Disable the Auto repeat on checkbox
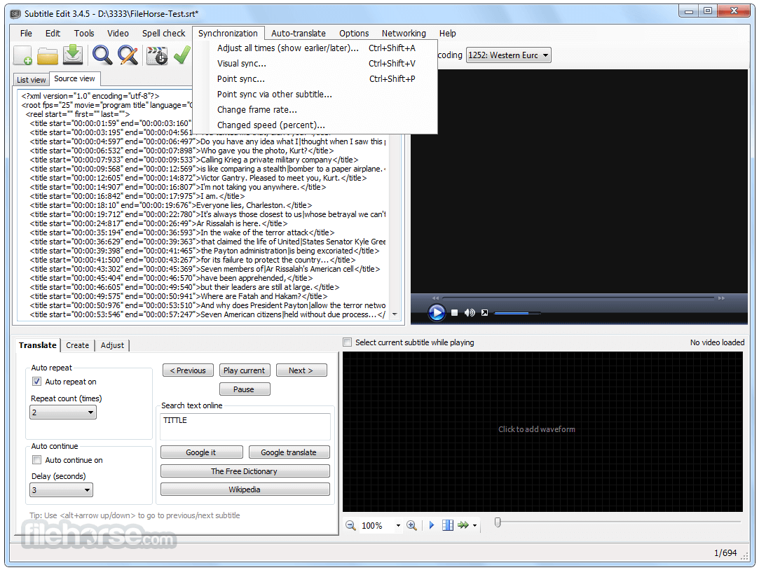Viewport: 759px width, 570px height. pyautogui.click(x=37, y=382)
